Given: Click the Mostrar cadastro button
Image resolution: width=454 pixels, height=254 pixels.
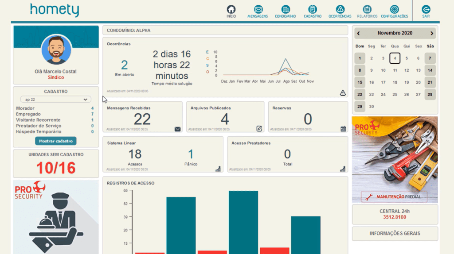Looking at the screenshot, I should (x=55, y=141).
